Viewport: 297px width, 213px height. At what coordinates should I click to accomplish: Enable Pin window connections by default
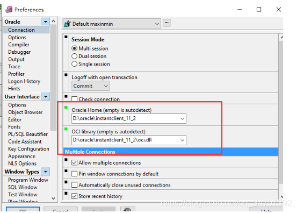coord(75,174)
